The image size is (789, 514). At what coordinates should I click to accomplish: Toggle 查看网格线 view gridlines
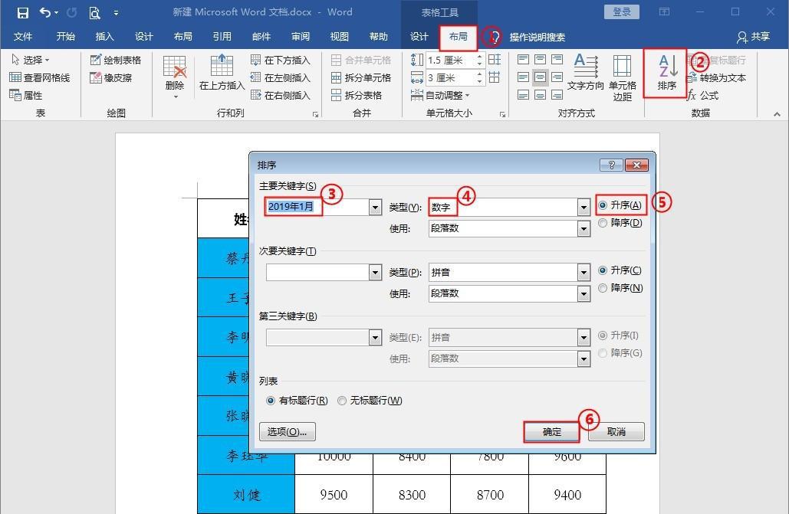(x=40, y=77)
